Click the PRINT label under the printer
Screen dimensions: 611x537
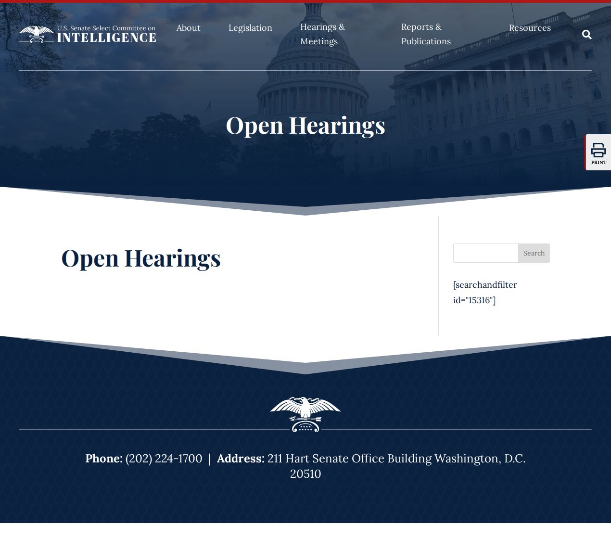(598, 163)
